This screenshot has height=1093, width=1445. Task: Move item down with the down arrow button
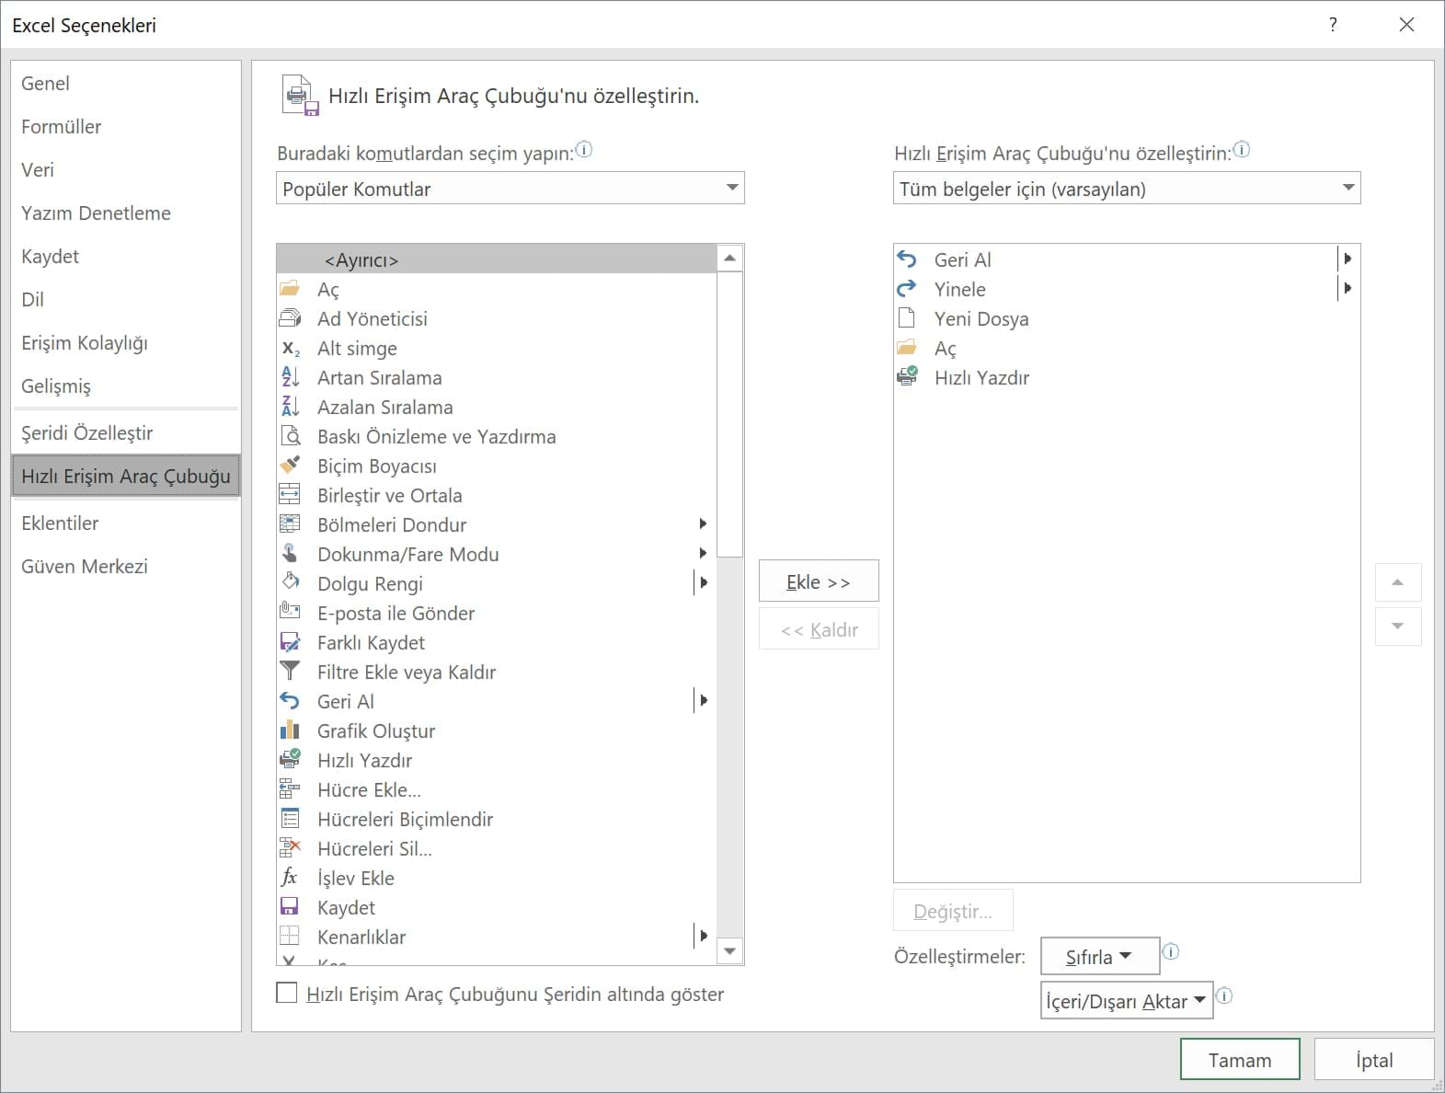(1398, 627)
